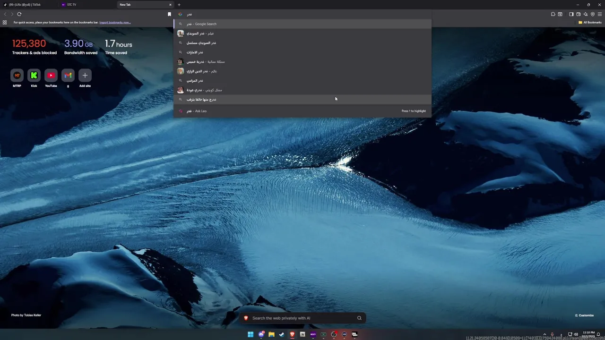
Task: Click the volume speaker icon in tray
Action: pos(576,334)
